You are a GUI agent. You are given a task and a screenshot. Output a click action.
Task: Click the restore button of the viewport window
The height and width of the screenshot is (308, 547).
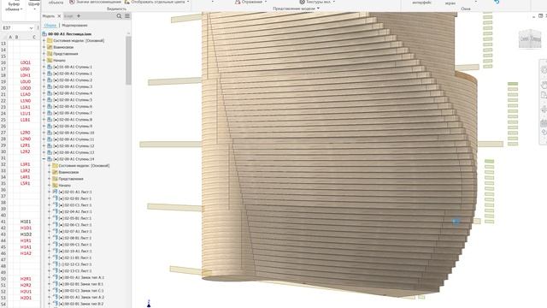click(540, 16)
